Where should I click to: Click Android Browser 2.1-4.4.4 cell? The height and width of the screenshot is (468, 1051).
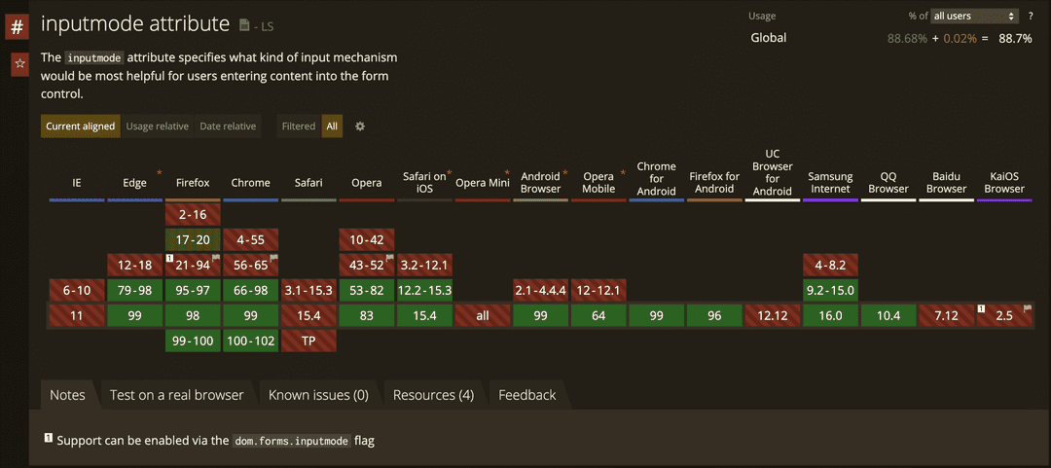(x=540, y=290)
